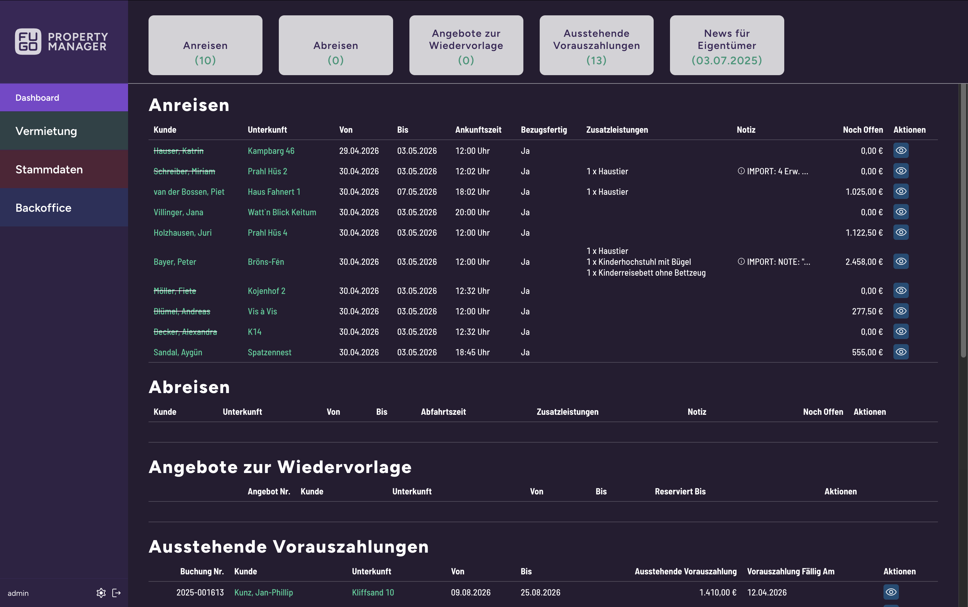The image size is (968, 607).
Task: Open Ausstehende Vorauszahlungen (13) card
Action: (x=596, y=45)
